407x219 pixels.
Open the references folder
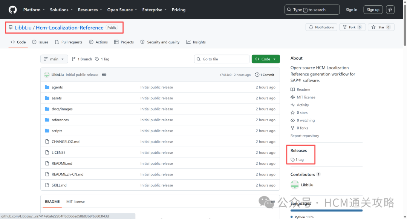60,120
